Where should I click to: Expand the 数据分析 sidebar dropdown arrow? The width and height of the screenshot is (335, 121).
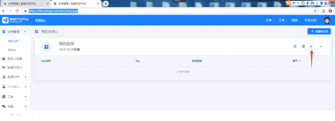25,77
